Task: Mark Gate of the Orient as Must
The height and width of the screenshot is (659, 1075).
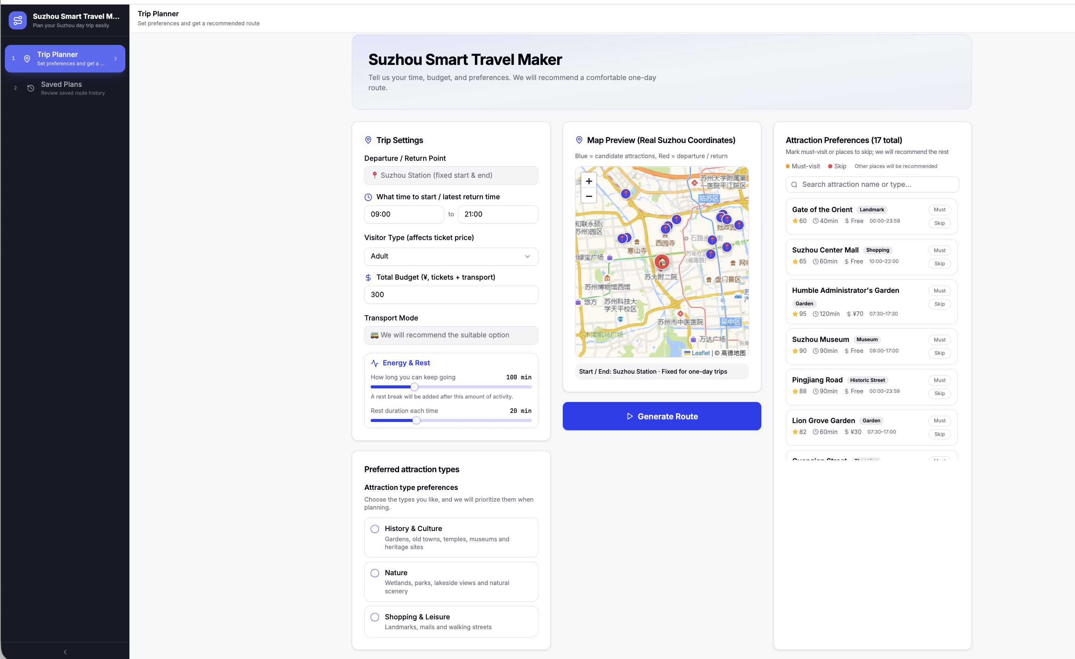Action: click(x=939, y=210)
